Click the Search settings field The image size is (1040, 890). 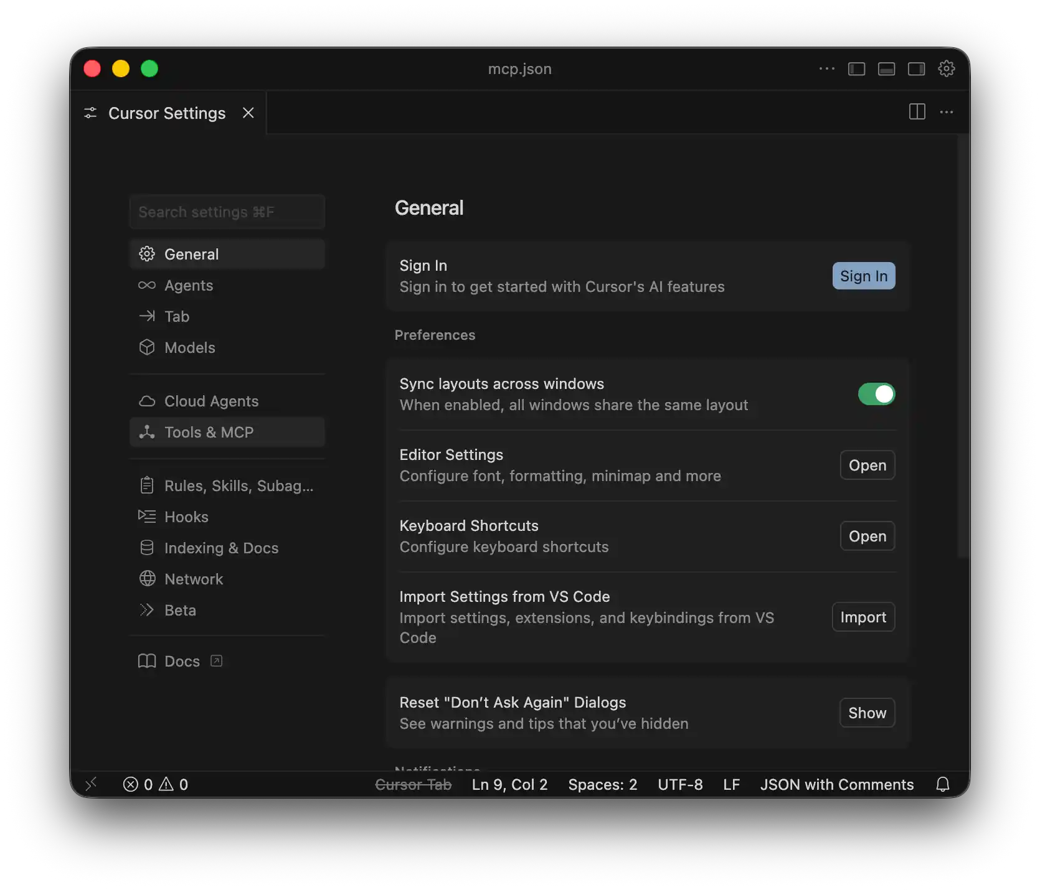(x=227, y=212)
